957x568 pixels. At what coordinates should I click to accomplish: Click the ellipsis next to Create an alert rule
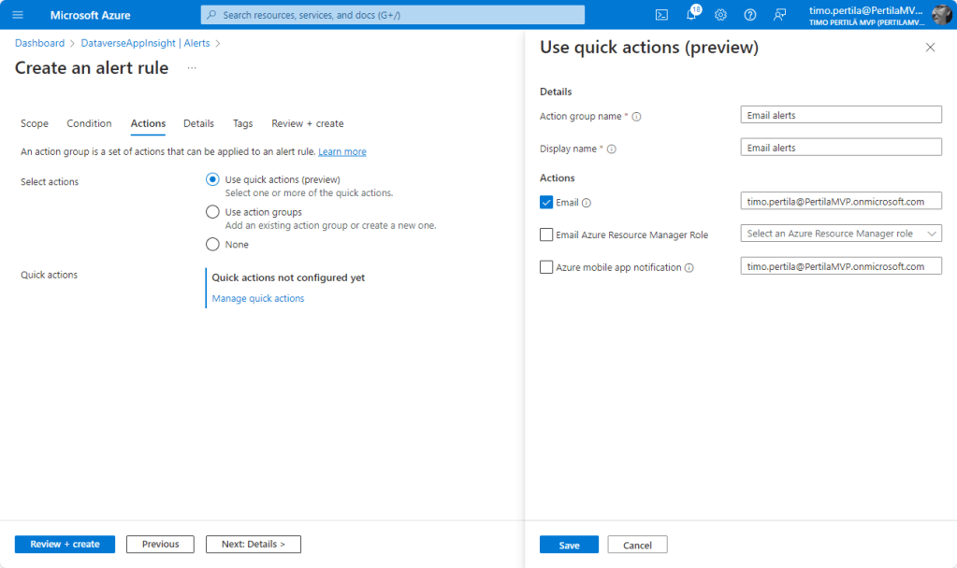192,68
